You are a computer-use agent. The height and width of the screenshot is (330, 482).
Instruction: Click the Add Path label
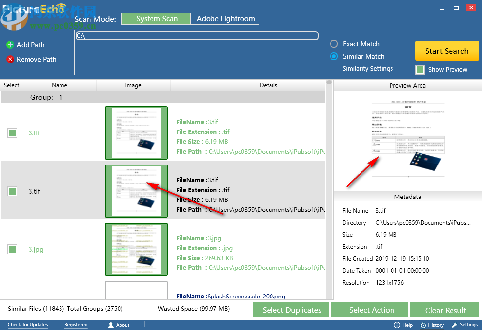30,45
